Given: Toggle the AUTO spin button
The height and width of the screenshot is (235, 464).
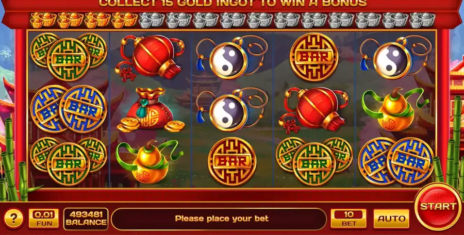Looking at the screenshot, I should 391,219.
